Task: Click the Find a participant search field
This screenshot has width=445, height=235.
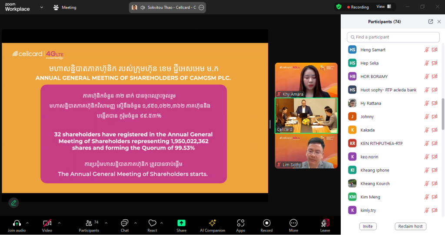Action: pos(393,37)
